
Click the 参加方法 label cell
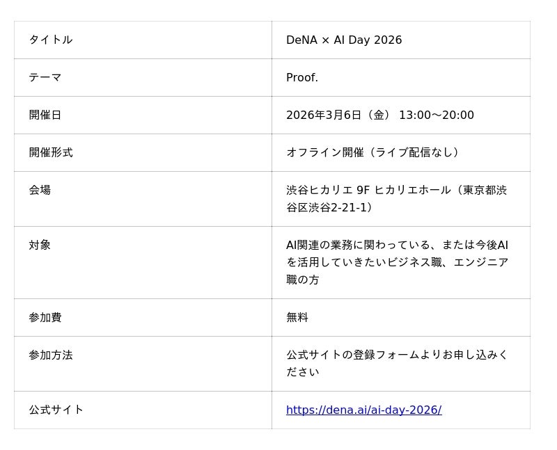51,355
